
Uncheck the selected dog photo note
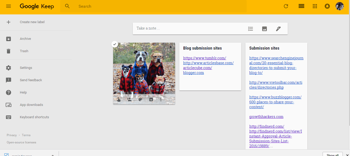[x=114, y=44]
